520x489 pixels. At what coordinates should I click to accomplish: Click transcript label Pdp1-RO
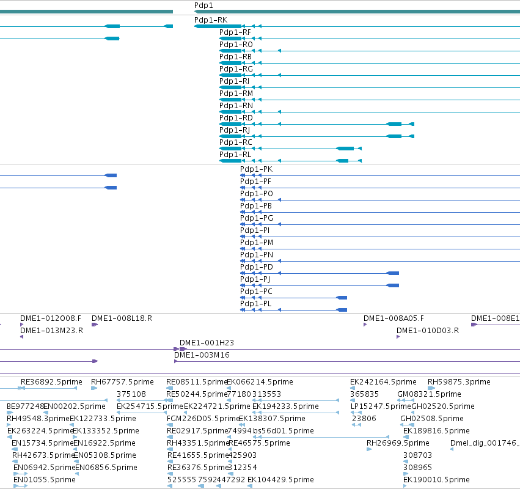click(236, 45)
